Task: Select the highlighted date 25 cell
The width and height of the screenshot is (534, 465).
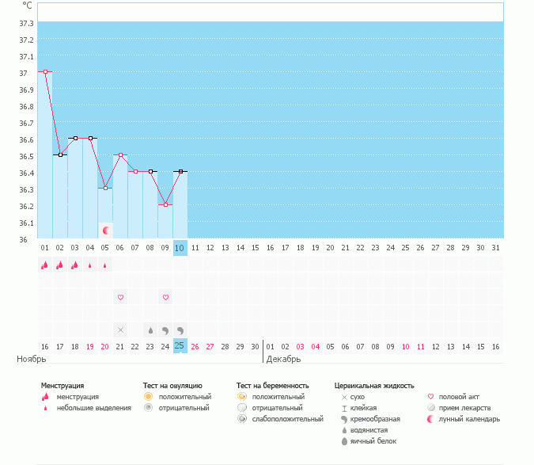Action: tap(180, 346)
